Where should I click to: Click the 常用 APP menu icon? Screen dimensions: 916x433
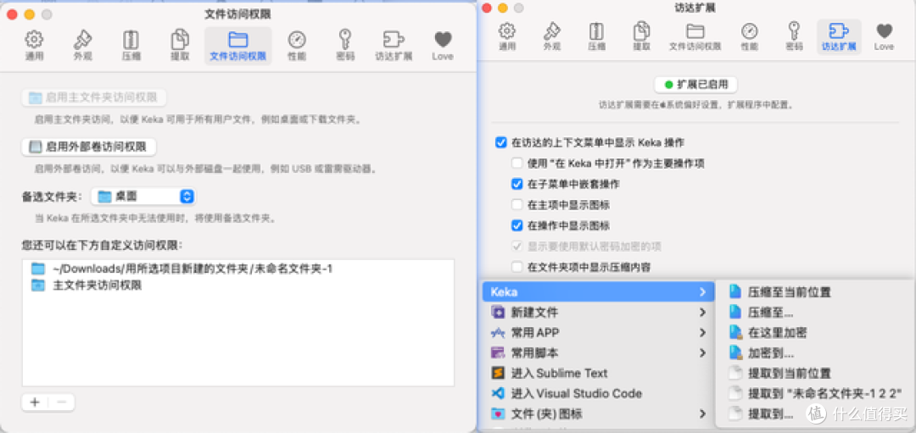(498, 333)
